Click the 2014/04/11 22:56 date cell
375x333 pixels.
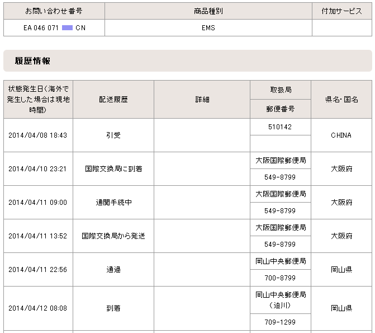[38, 269]
